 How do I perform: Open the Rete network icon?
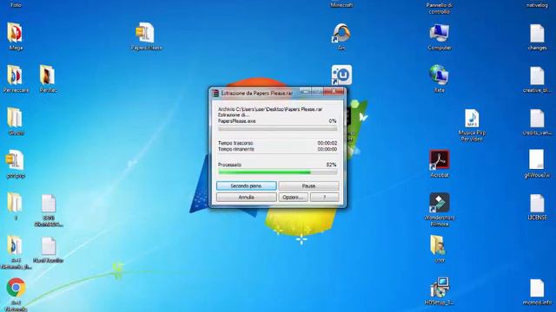pyautogui.click(x=440, y=75)
